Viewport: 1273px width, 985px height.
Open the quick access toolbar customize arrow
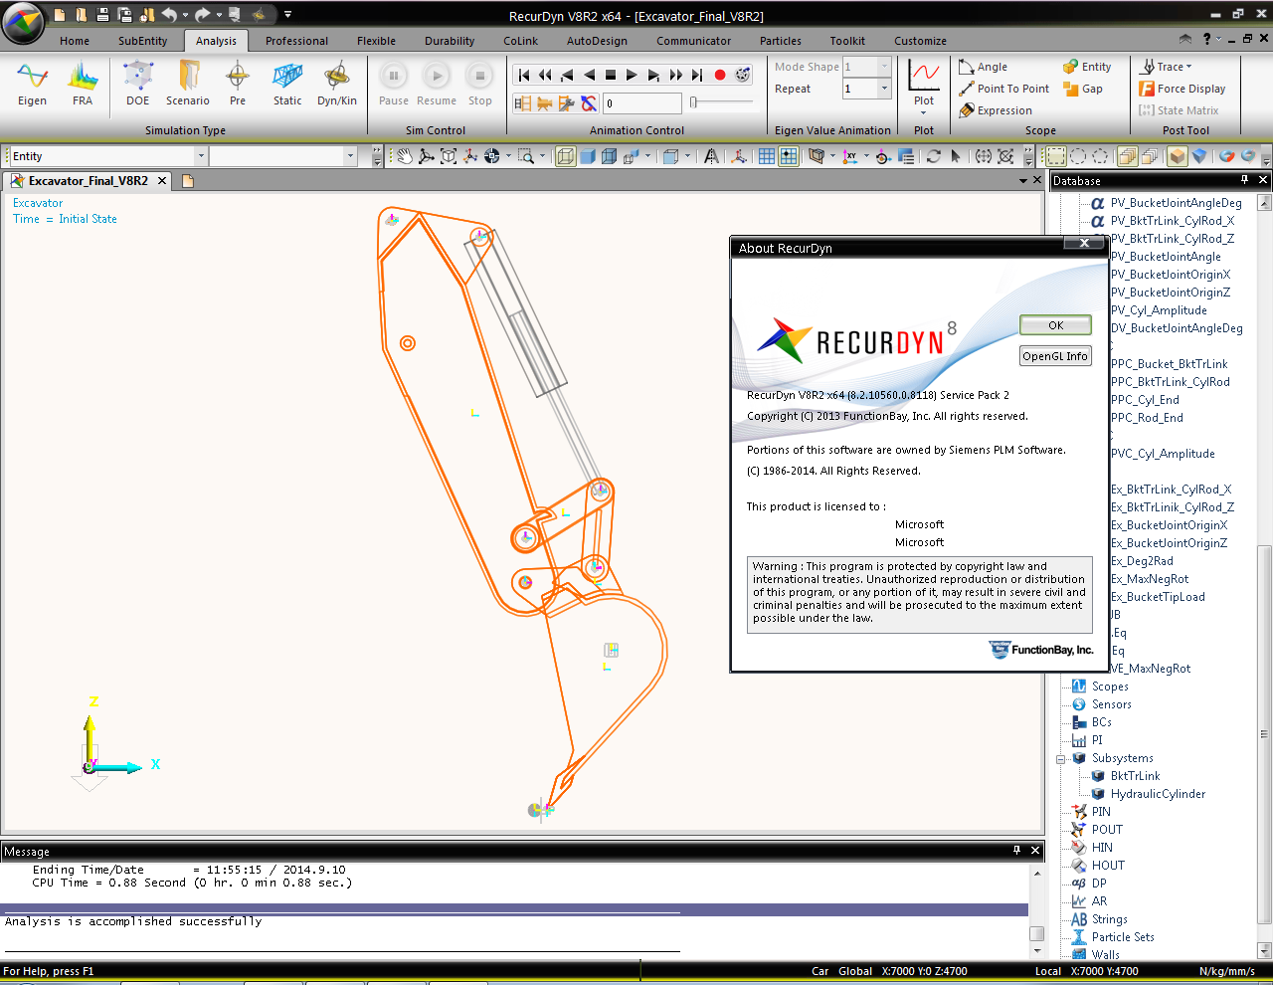[x=287, y=15]
